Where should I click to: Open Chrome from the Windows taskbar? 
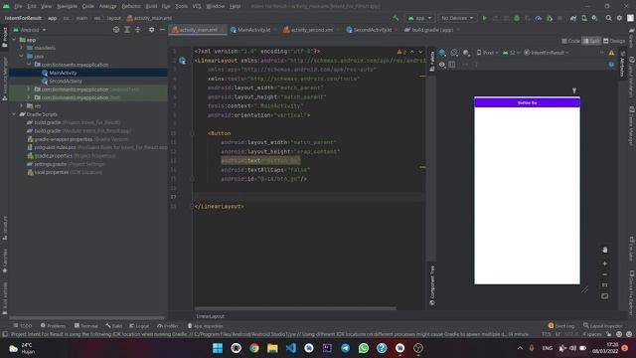(254, 348)
